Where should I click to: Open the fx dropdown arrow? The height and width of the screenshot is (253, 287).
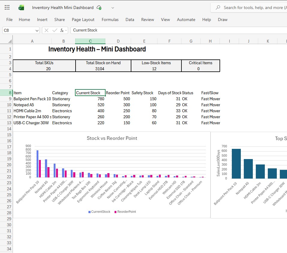click(x=66, y=30)
